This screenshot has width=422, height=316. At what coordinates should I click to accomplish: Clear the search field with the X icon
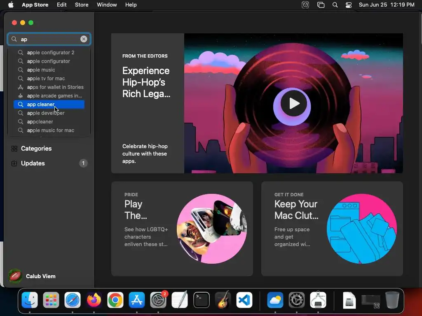pyautogui.click(x=84, y=39)
